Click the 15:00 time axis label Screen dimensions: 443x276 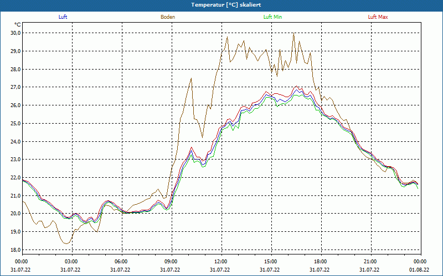[x=270, y=262]
